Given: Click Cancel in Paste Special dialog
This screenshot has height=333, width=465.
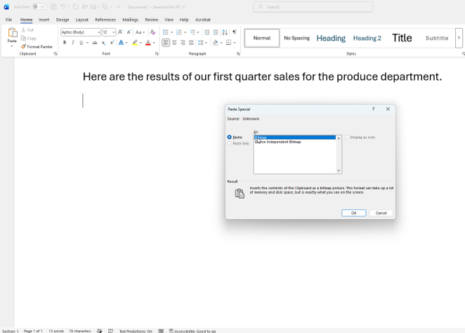Looking at the screenshot, I should 381,213.
